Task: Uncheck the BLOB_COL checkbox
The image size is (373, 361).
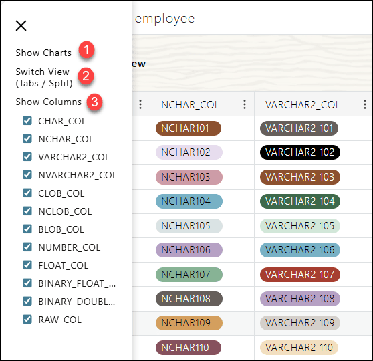Action: click(x=27, y=229)
